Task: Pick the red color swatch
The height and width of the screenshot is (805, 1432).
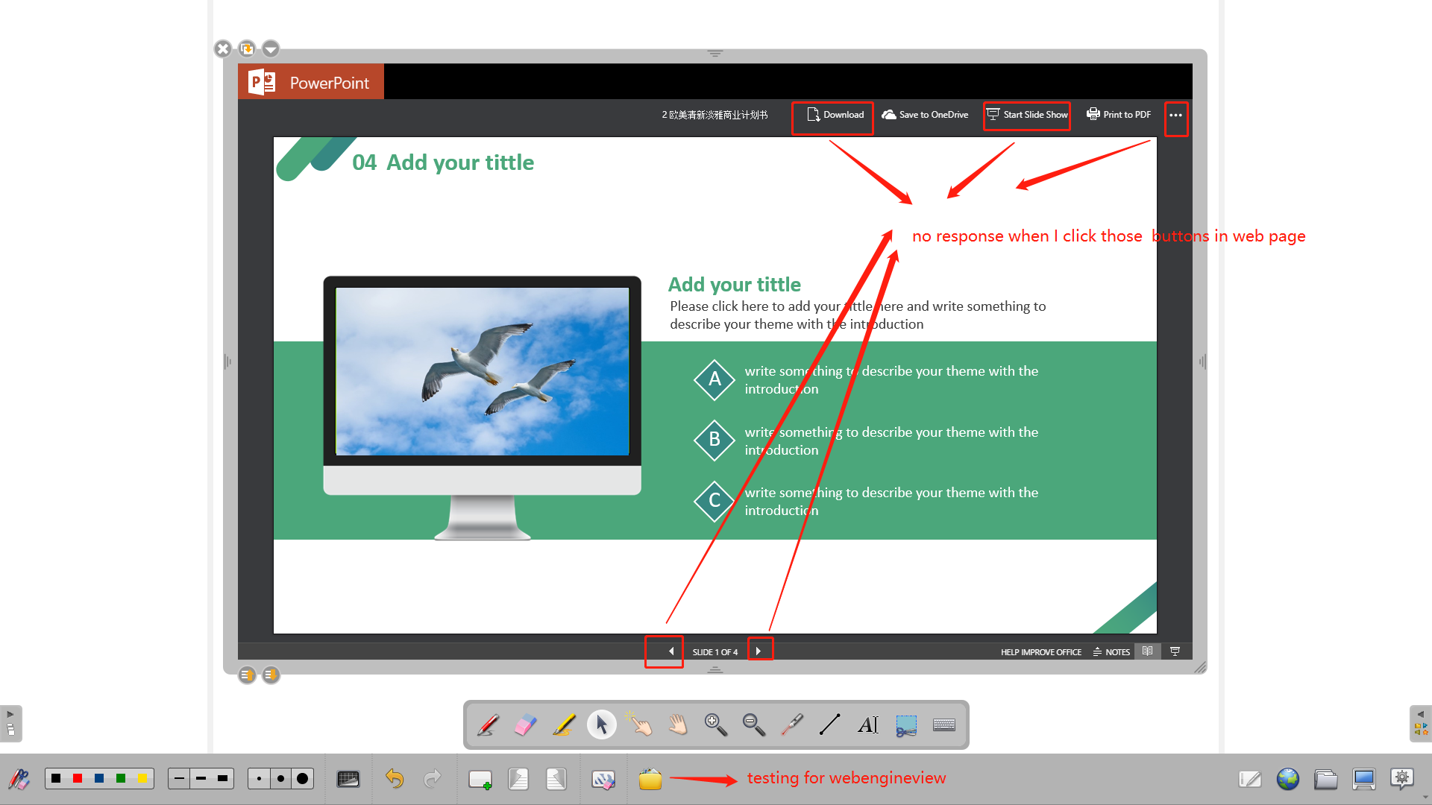Action: 78,779
